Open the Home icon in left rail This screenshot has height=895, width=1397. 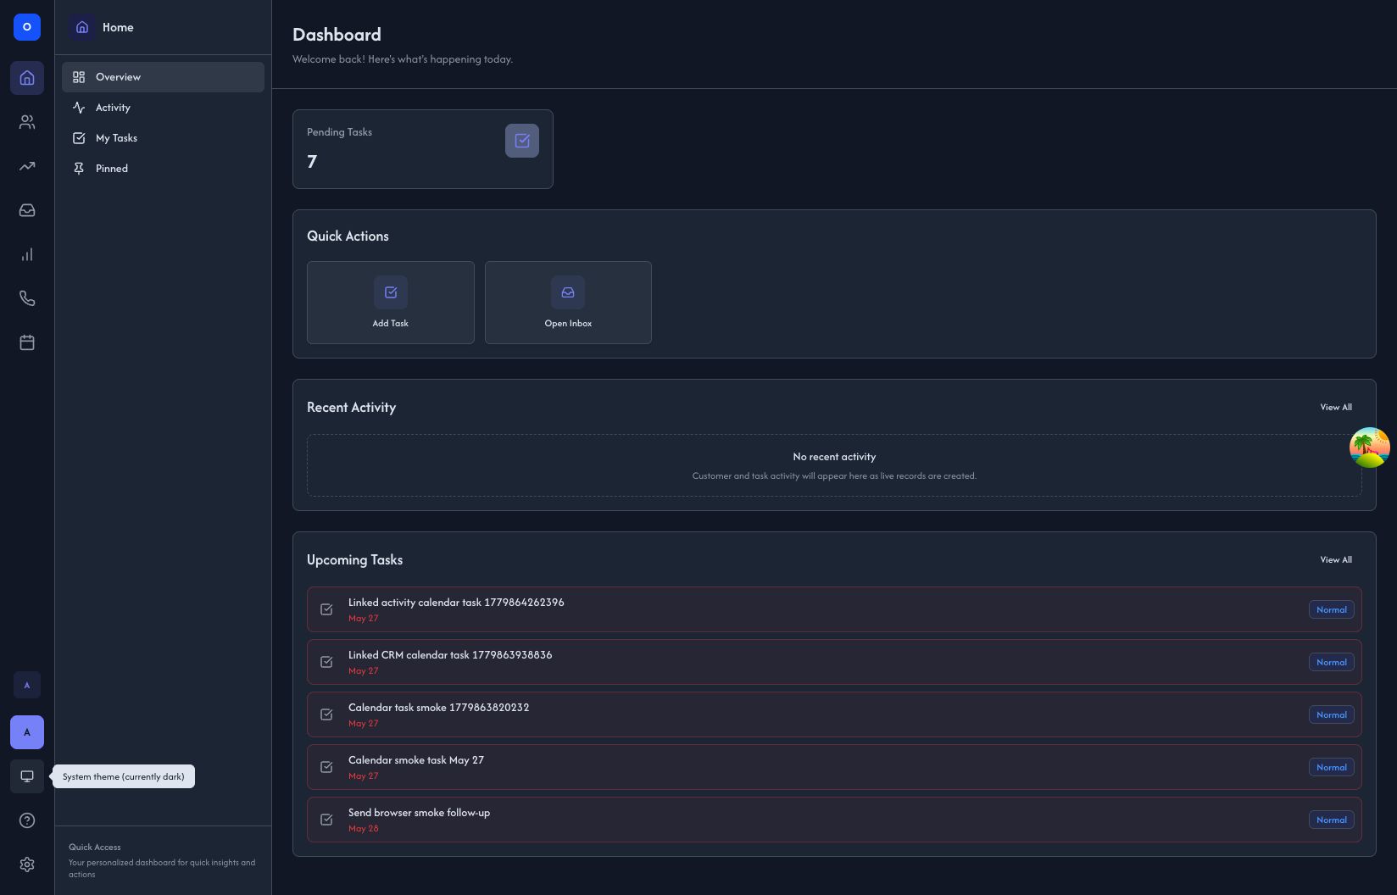[x=27, y=78]
